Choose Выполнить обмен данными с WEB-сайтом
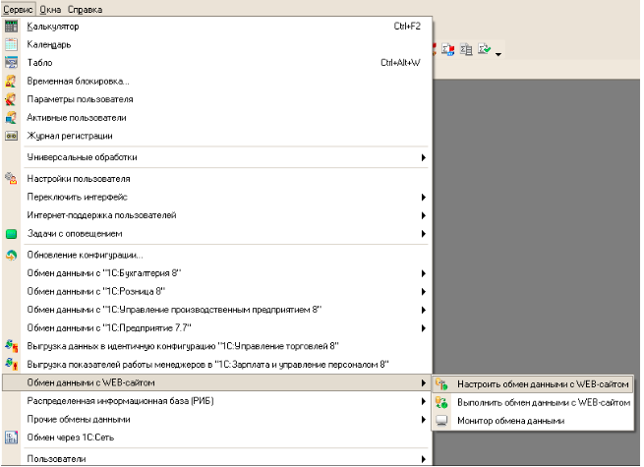This screenshot has height=467, width=644. (x=533, y=402)
